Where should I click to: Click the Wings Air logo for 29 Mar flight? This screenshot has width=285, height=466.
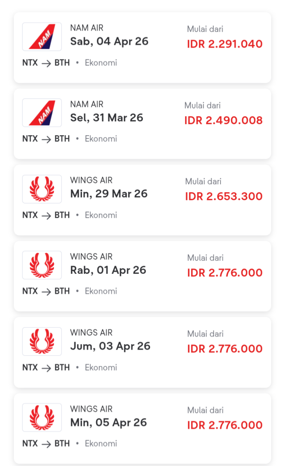coord(42,189)
